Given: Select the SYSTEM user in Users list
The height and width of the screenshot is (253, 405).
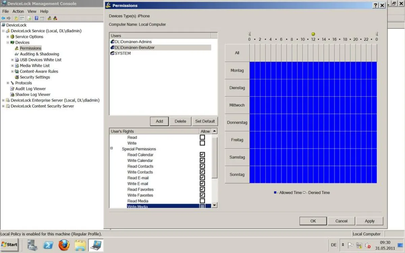Looking at the screenshot, I should 123,53.
